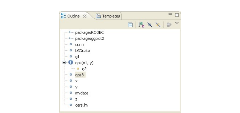Select the highlighted qaz3 entry
Viewport: 240px width, 113px height.
coord(80,75)
